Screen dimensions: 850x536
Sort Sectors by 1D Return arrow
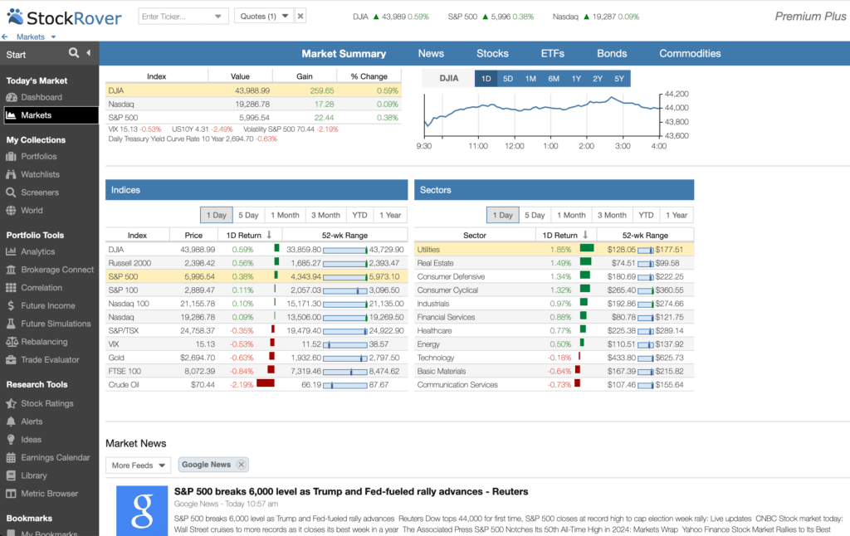click(585, 235)
